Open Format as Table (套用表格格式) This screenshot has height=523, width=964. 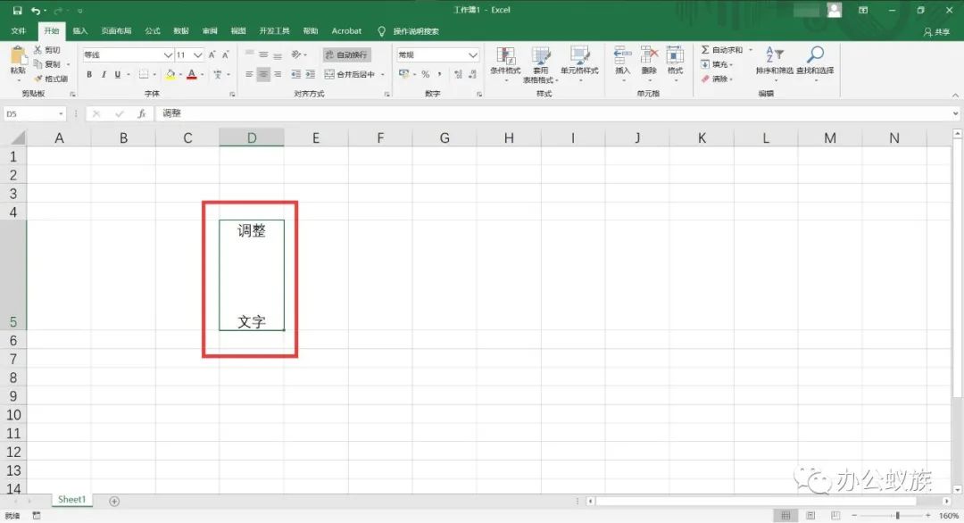pyautogui.click(x=540, y=64)
